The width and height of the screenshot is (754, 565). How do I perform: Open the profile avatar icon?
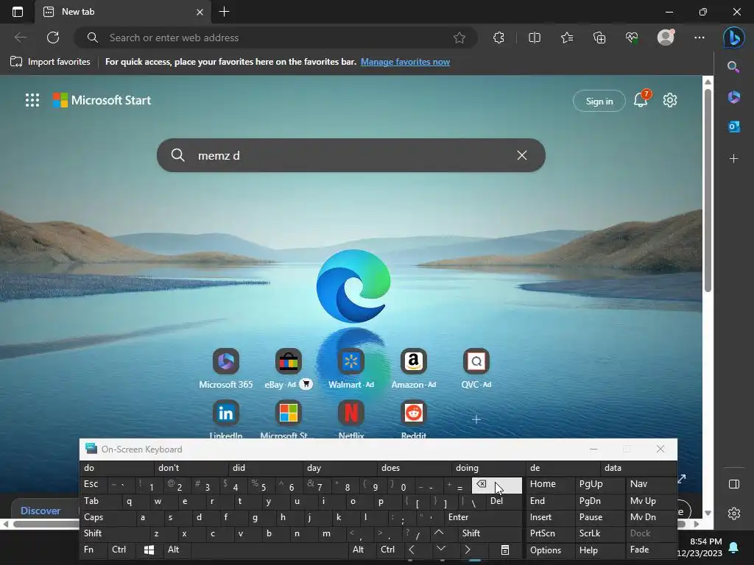pos(666,38)
